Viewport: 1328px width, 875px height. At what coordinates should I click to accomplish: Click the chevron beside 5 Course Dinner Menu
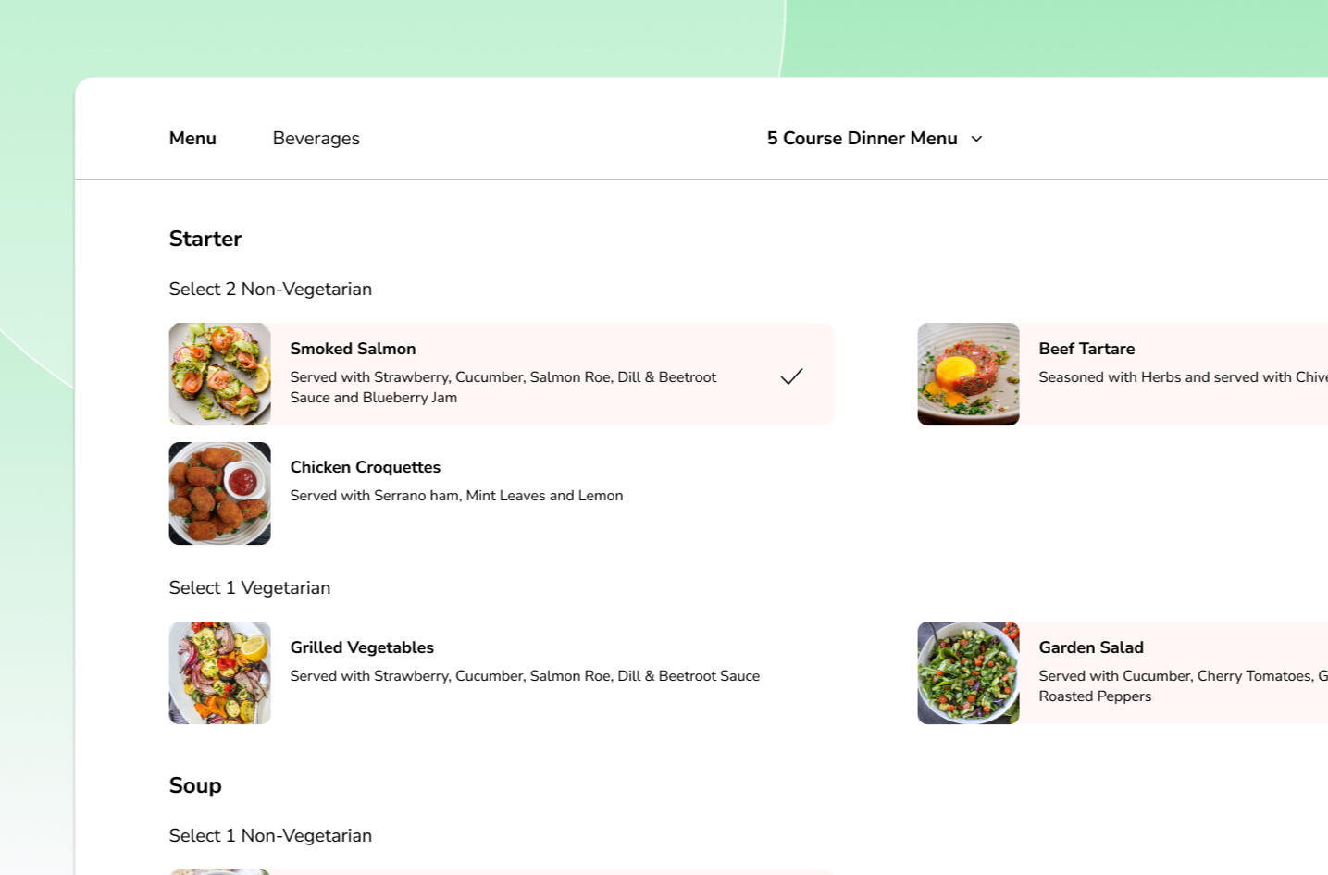[x=976, y=139]
